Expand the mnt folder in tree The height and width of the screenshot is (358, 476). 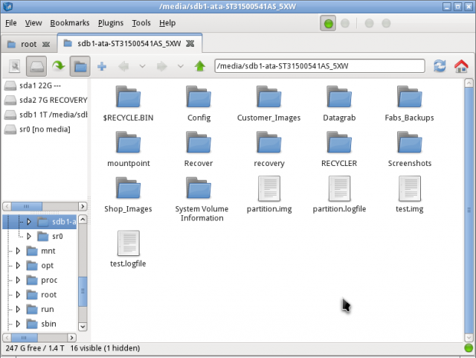pos(19,251)
